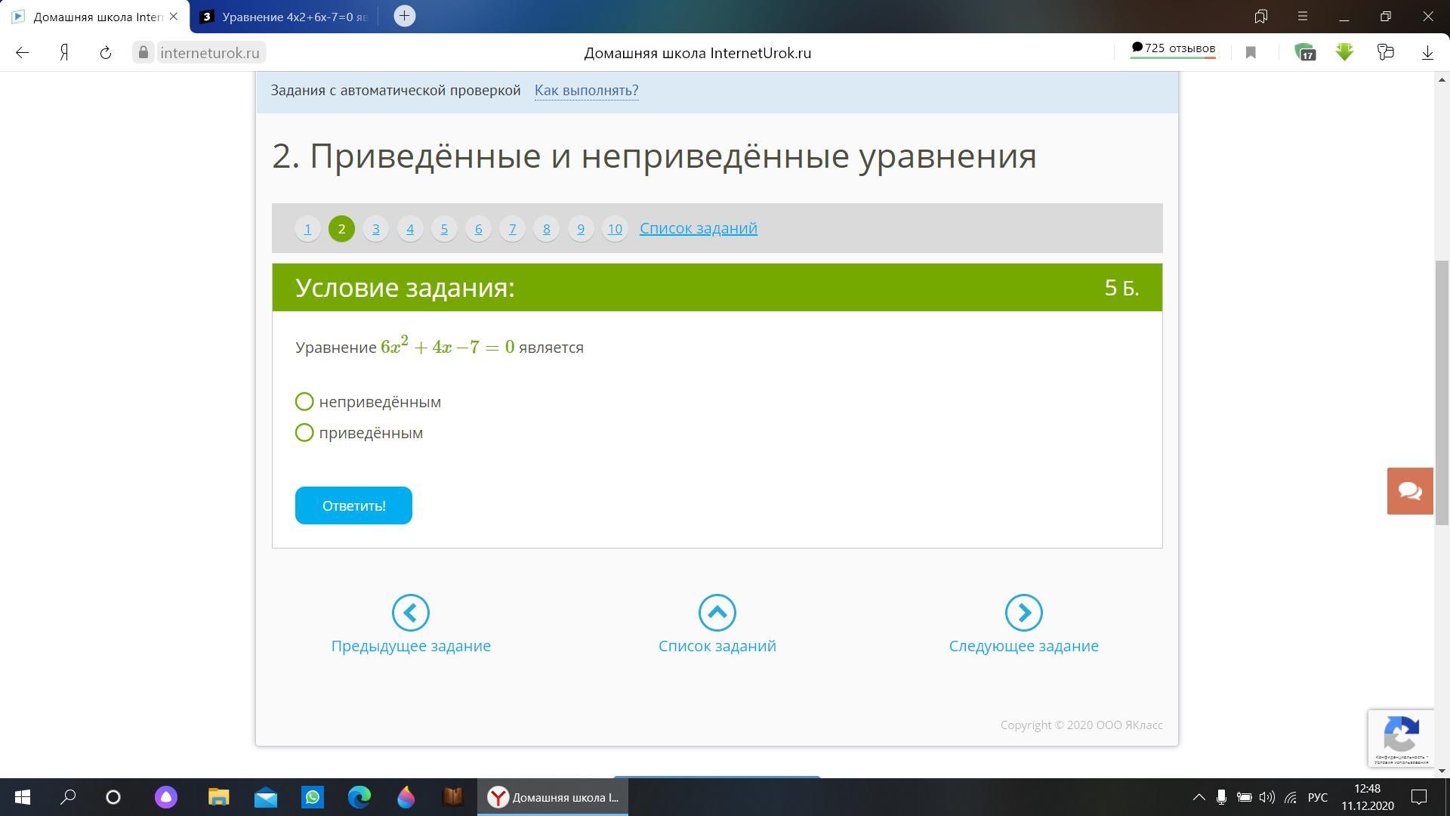Image resolution: width=1450 pixels, height=816 pixels.
Task: Go to task number 5
Action: (444, 229)
